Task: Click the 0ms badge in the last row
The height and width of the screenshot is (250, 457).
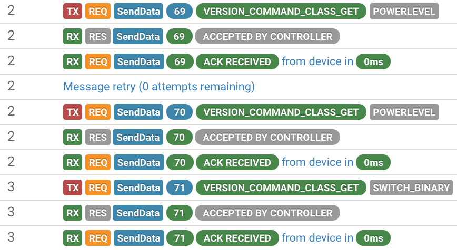Action: [x=373, y=238]
